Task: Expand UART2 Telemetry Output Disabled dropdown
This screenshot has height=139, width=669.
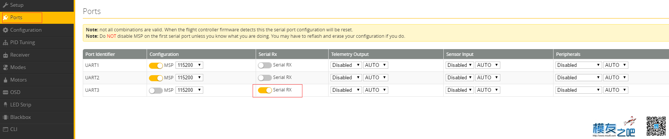Action: tap(346, 77)
